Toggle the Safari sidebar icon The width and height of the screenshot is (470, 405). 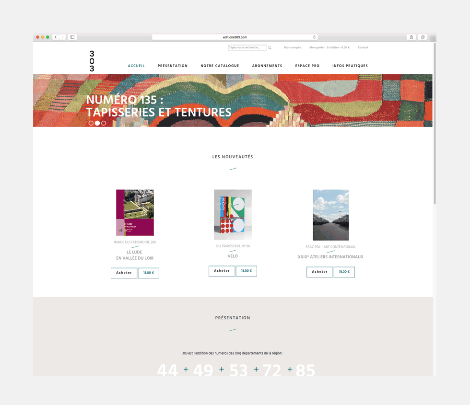click(x=72, y=37)
